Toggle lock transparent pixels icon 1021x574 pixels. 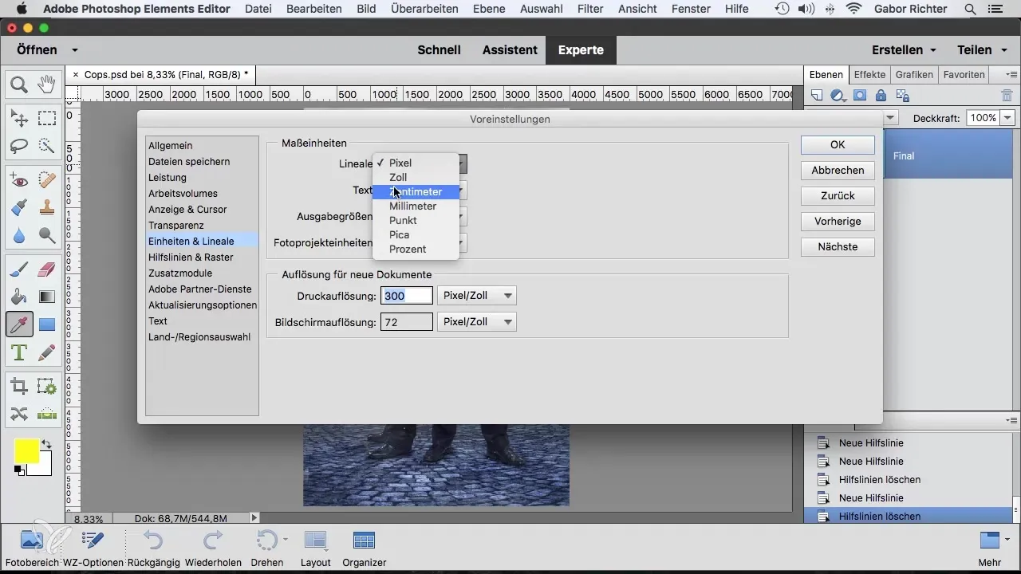click(x=903, y=96)
